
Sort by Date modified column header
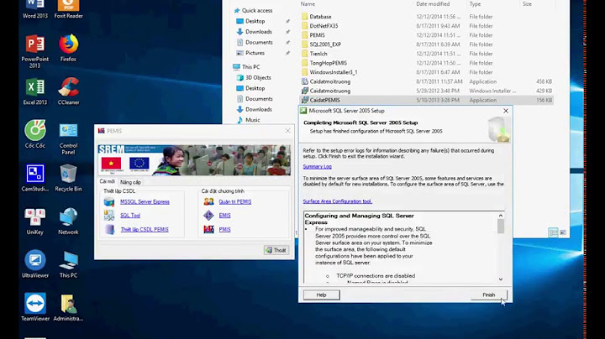click(x=433, y=4)
